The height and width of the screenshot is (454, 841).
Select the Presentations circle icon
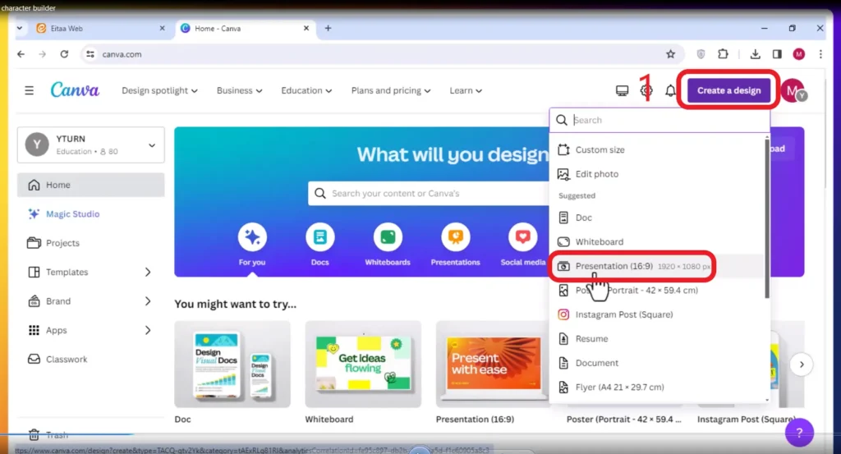point(455,237)
